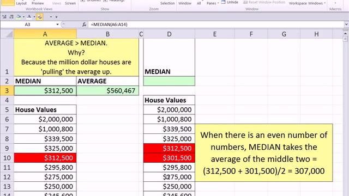Select column D header
349x196 pixels.
169,34
